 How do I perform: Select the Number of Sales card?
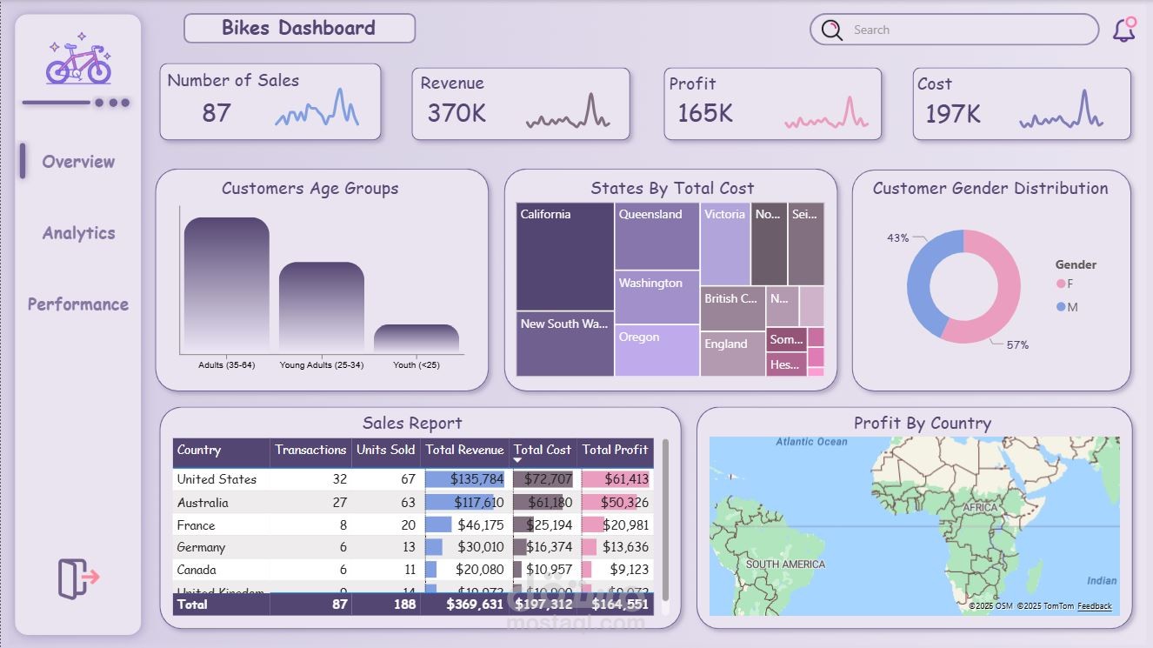pyautogui.click(x=270, y=102)
